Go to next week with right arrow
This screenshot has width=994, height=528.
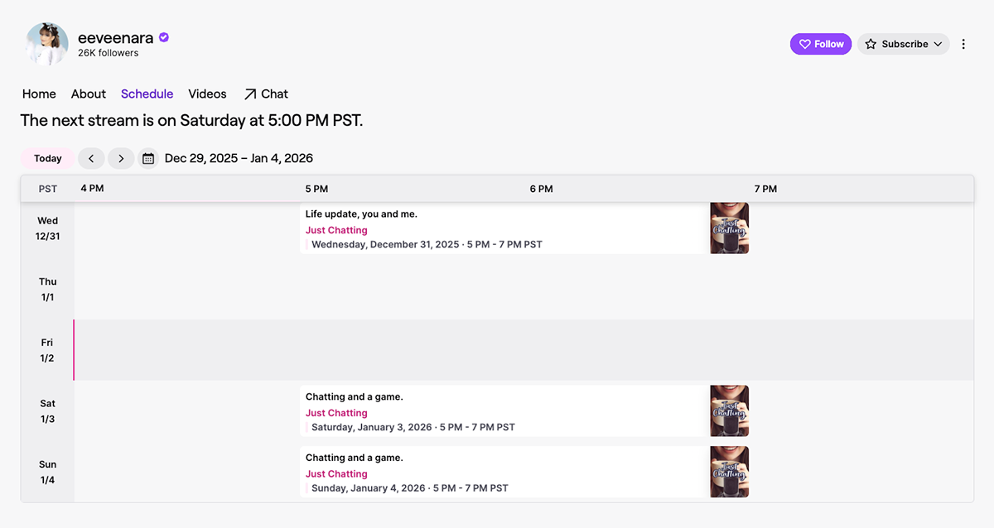121,158
